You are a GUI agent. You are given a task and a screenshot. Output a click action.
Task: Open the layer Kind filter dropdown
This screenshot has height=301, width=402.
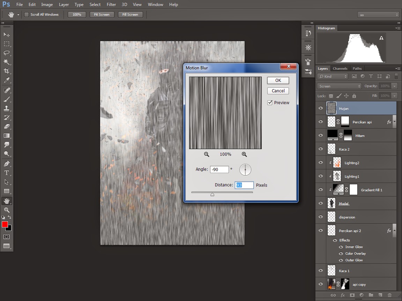tap(333, 76)
